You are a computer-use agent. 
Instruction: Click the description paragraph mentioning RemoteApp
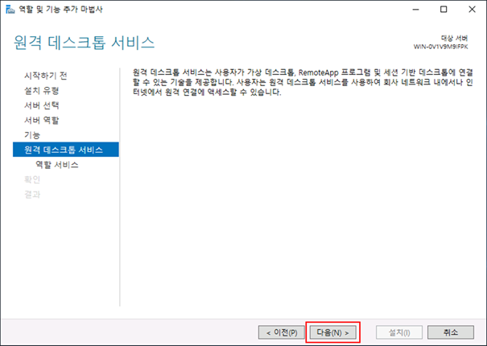[x=303, y=82]
